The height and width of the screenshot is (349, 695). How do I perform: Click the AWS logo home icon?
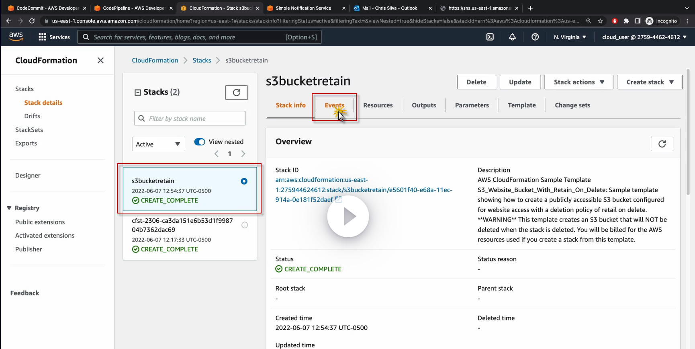(16, 37)
